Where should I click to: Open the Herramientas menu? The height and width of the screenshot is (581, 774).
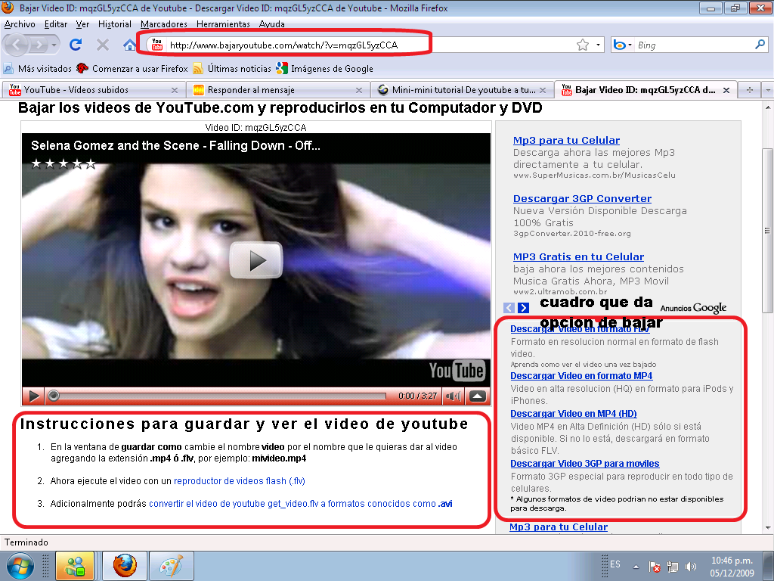(223, 23)
